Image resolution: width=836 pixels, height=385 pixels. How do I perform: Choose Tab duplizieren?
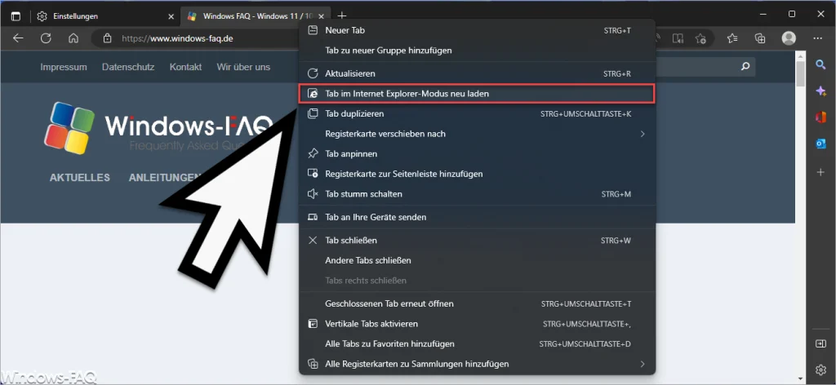477,113
